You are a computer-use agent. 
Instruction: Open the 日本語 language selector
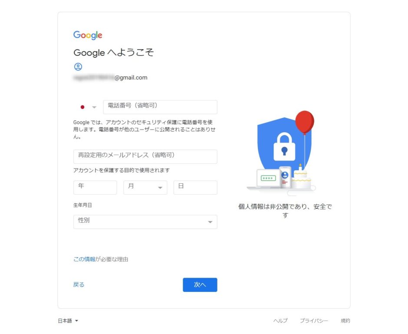pyautogui.click(x=68, y=321)
